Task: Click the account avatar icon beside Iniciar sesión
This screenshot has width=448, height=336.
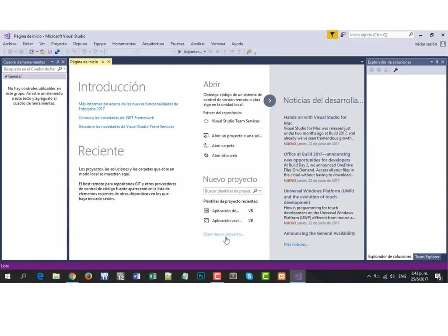Action: (x=443, y=44)
